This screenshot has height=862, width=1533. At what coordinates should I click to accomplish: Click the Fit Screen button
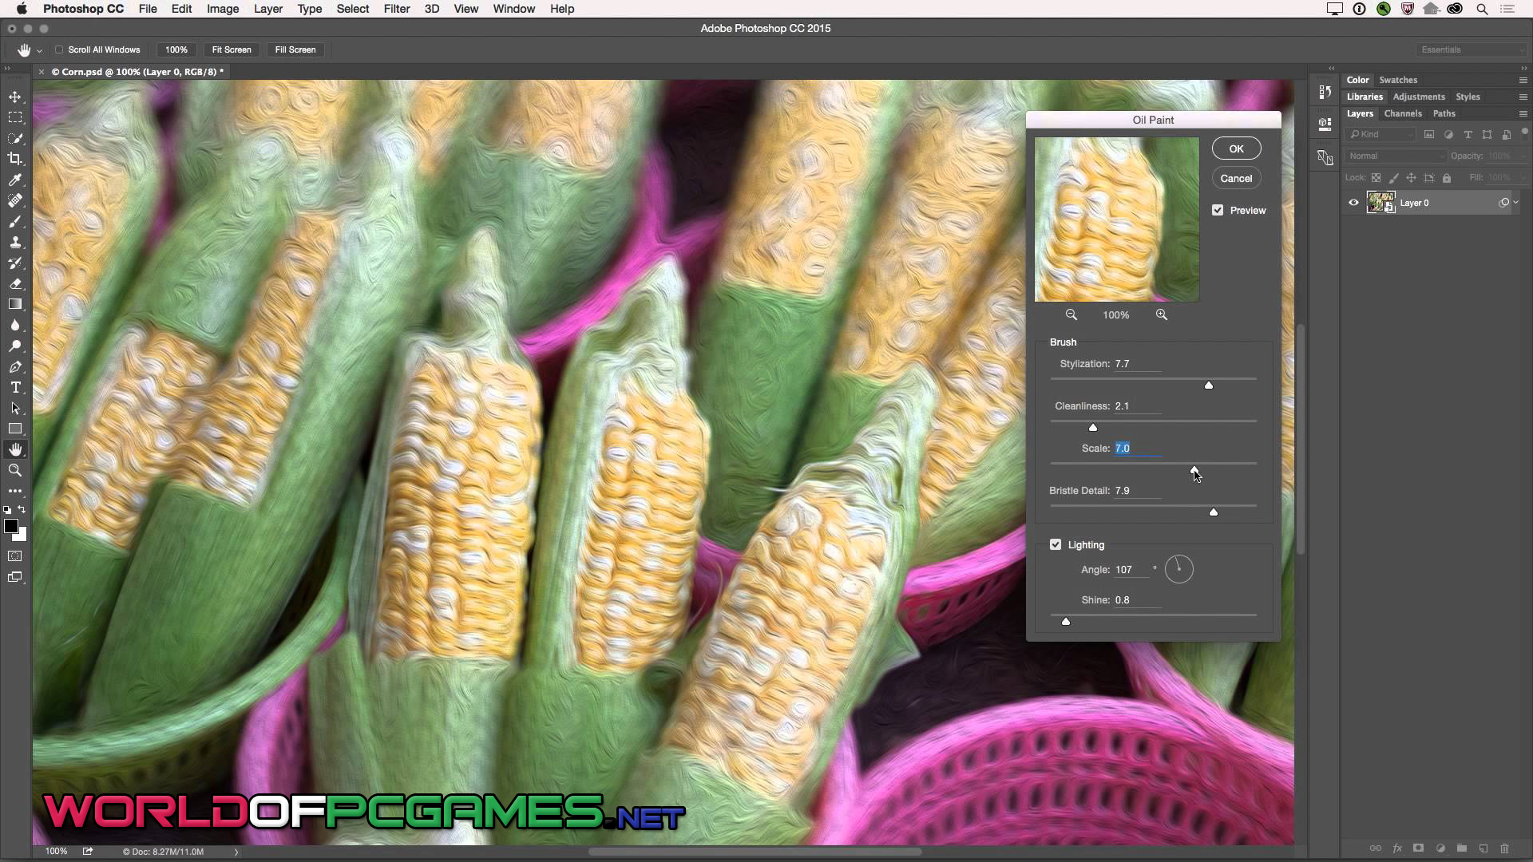tap(232, 49)
